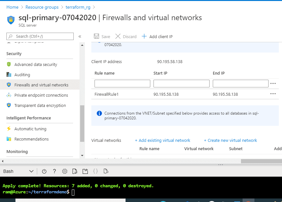Click the upload/download files icon
The width and height of the screenshot is (282, 202).
[x=75, y=171]
